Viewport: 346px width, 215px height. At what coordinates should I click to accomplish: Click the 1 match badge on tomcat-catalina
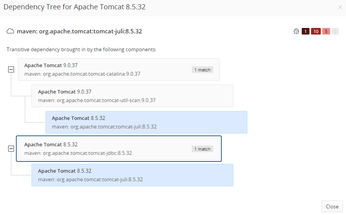tap(202, 70)
